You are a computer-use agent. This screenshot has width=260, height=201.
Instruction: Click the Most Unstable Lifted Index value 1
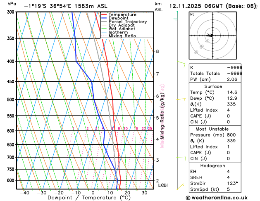pos(228,147)
